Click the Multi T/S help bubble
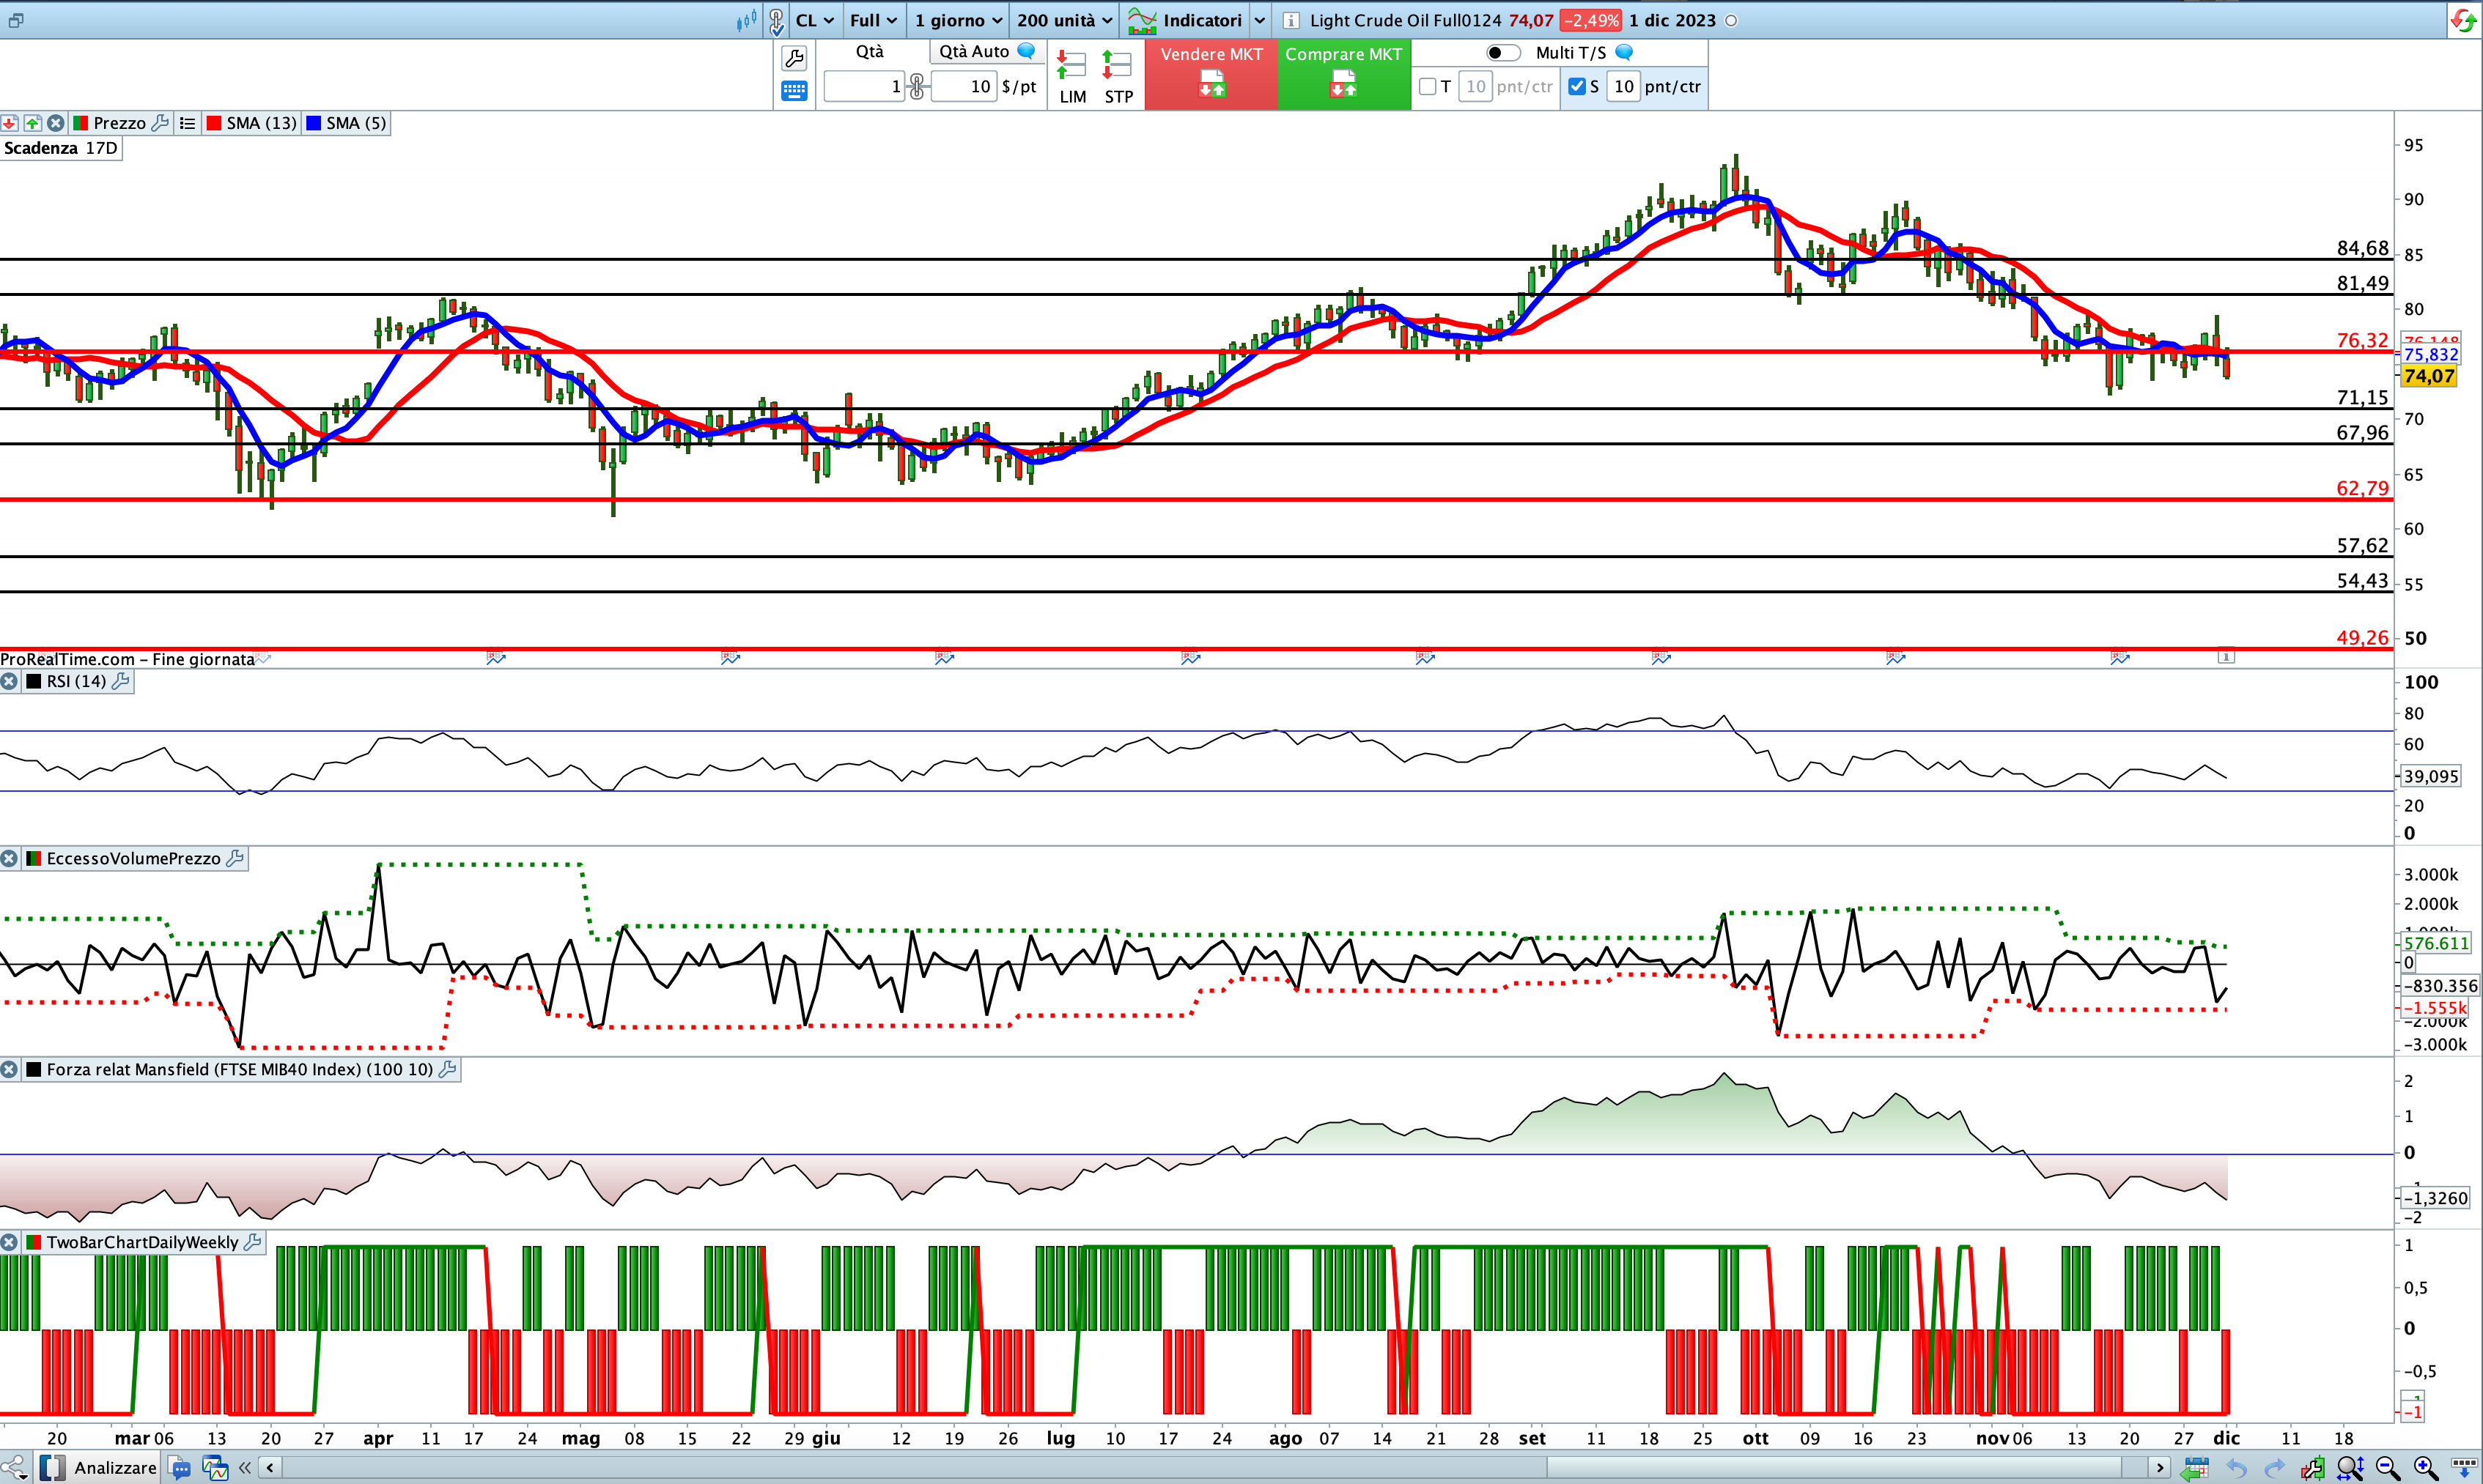Viewport: 2483px width, 1484px height. pyautogui.click(x=1625, y=52)
